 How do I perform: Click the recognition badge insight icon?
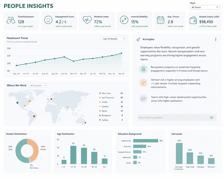click(143, 69)
